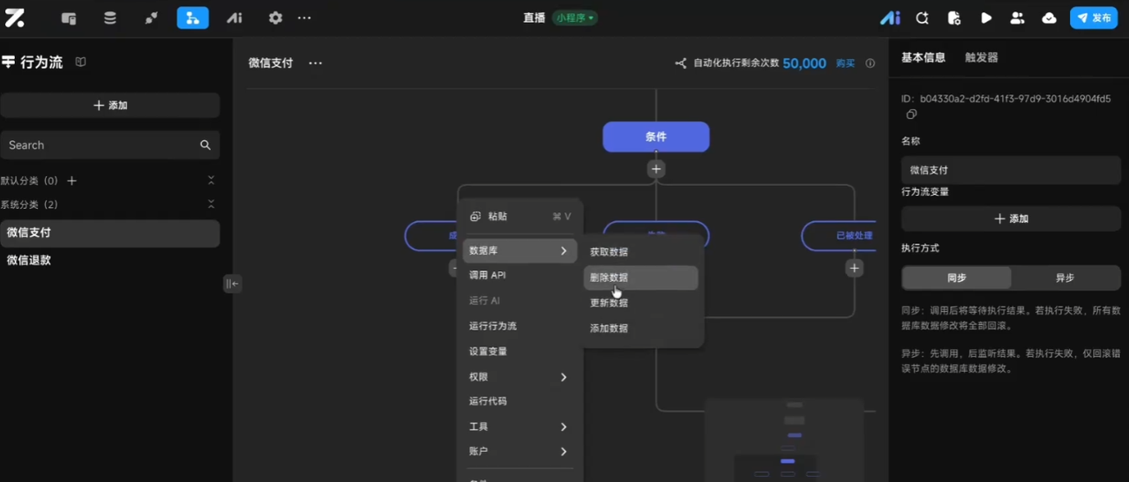1129x482 pixels.
Task: Focus the Search input field
Action: point(110,145)
